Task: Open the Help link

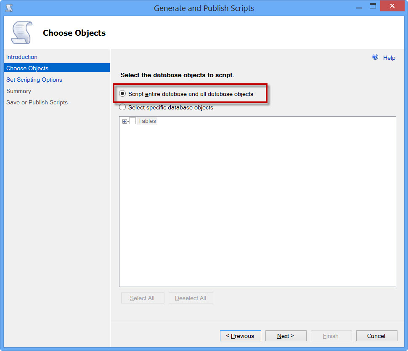Action: [389, 58]
